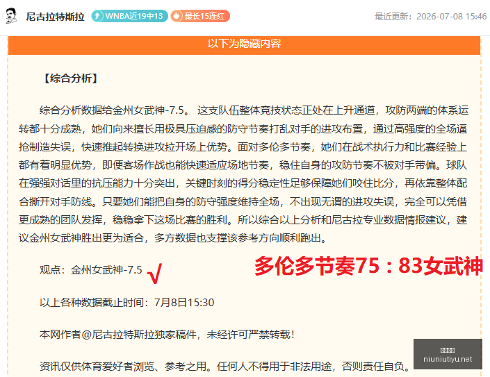The width and height of the screenshot is (490, 377).
Task: Click the 最近更新 2026-07-08 15:46 timestamp
Action: click(431, 16)
